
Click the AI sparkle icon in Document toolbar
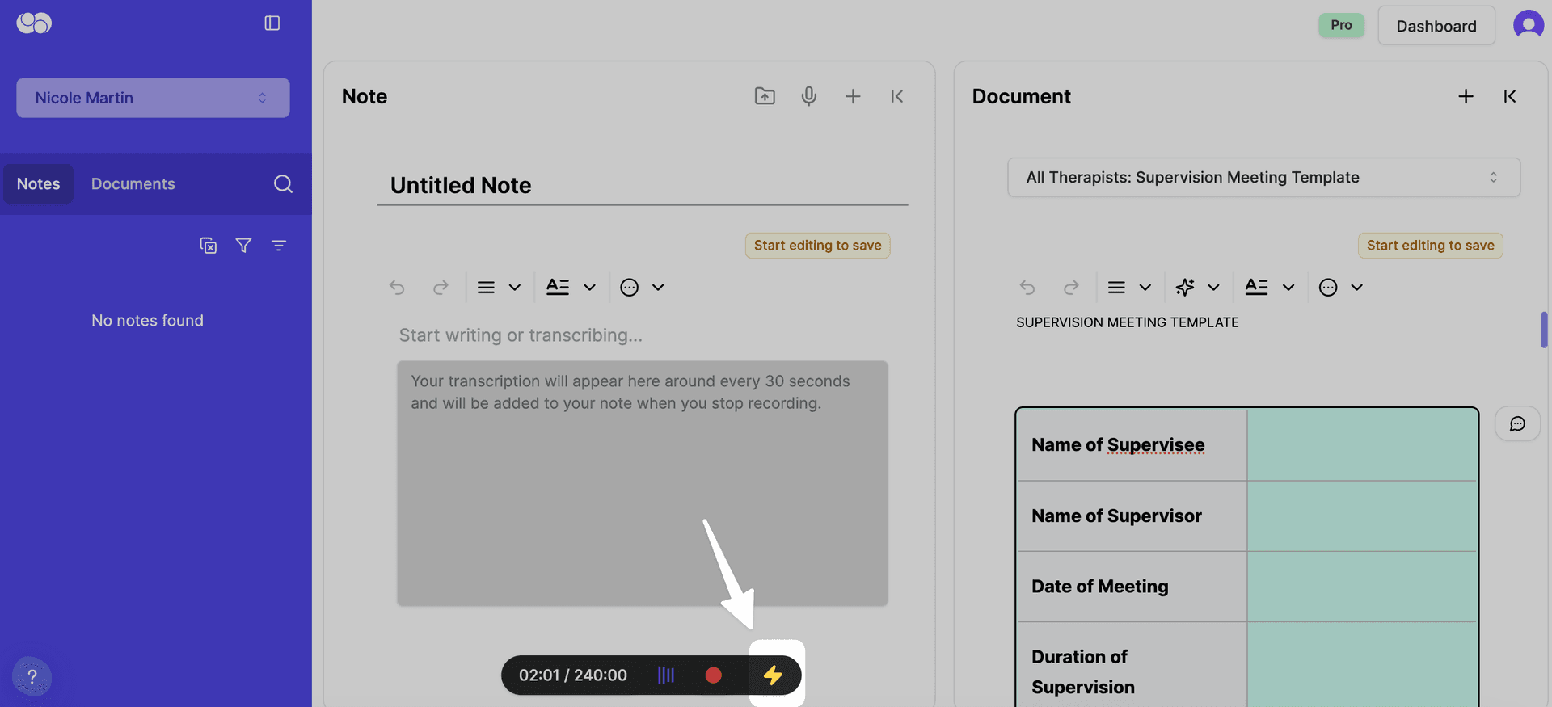(1185, 287)
